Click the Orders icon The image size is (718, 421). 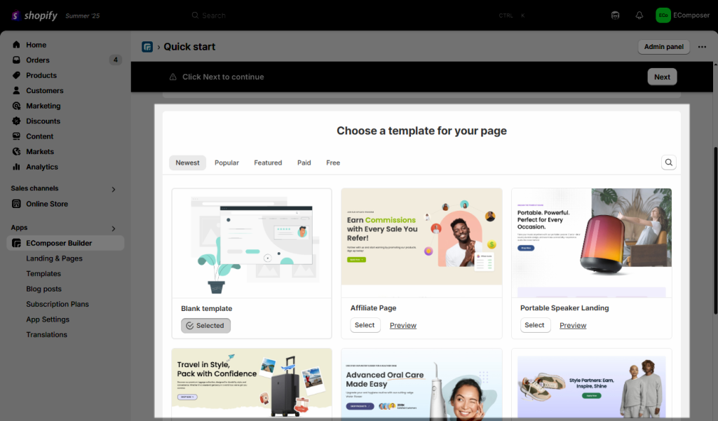point(17,60)
